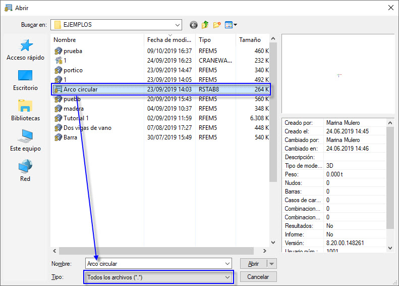This screenshot has height=286, width=399.
Task: Click the 264 K size cell
Action: click(x=262, y=89)
